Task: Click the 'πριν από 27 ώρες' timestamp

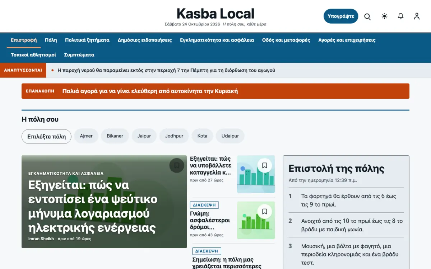Action: click(207, 180)
